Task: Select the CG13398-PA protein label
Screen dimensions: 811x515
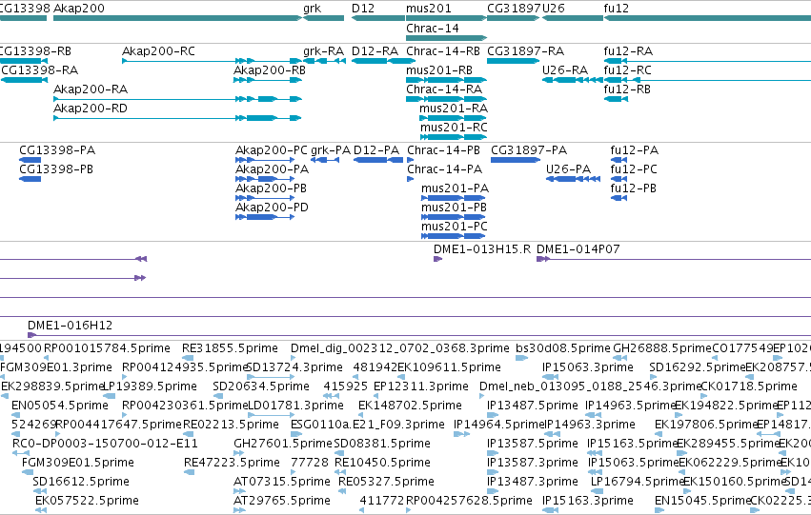Action: pyautogui.click(x=57, y=150)
